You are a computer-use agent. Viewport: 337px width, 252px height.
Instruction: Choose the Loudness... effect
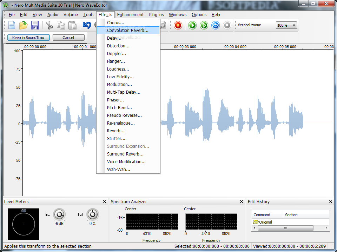tap(128, 69)
